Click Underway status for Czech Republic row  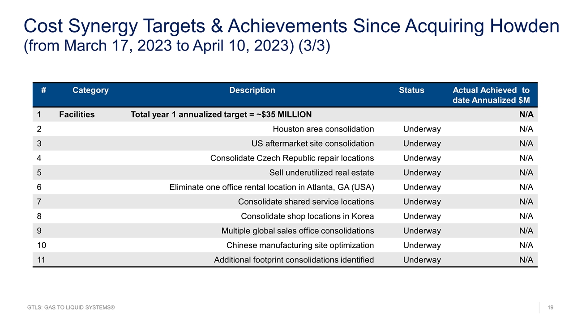(422, 158)
